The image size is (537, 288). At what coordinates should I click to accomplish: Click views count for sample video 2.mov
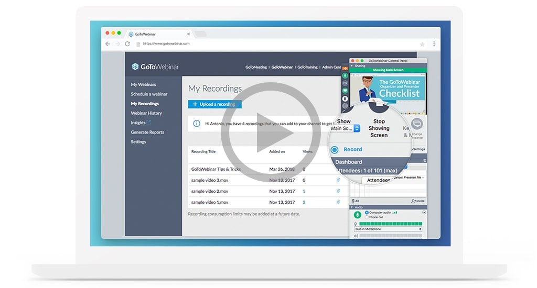[304, 191]
